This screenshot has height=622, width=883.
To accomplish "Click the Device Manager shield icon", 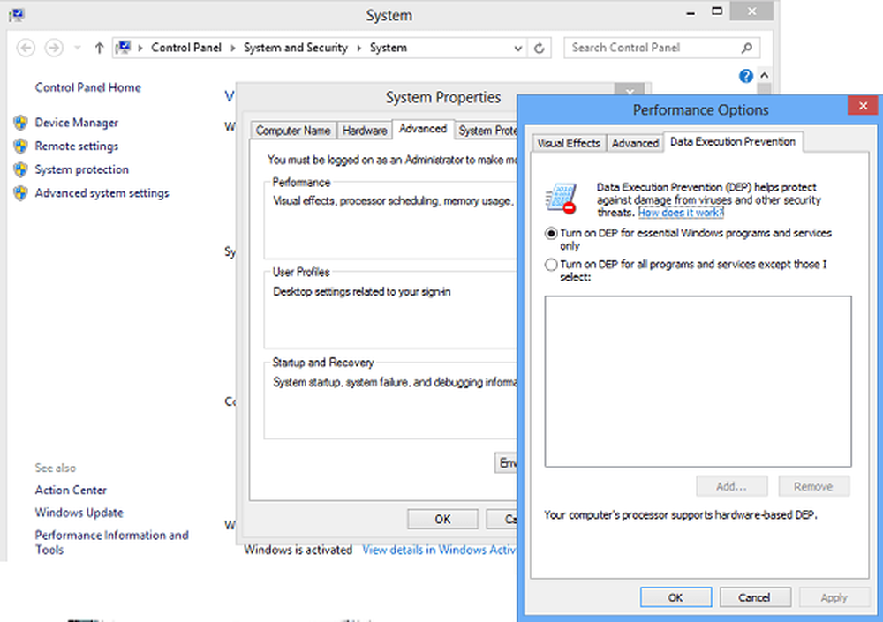I will tap(21, 123).
